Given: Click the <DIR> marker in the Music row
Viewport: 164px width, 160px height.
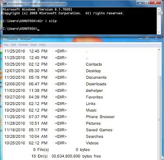Looking at the screenshot, I should tap(61, 110).
